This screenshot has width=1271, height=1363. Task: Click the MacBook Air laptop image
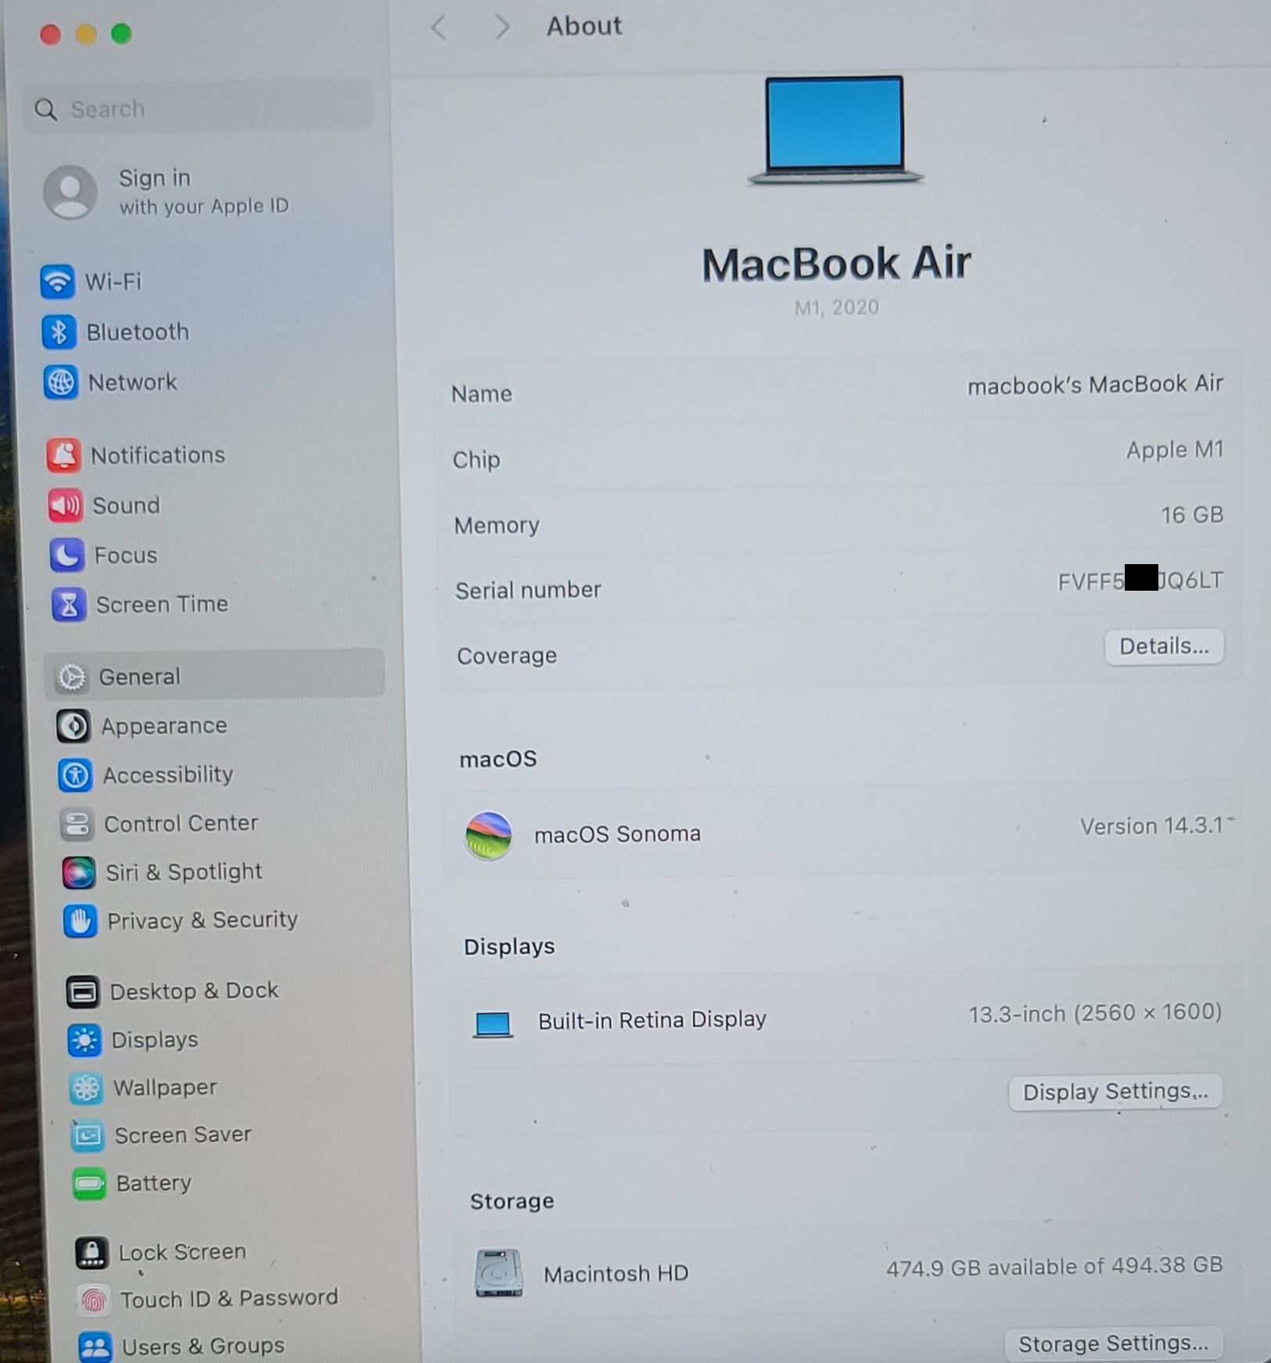(x=835, y=130)
